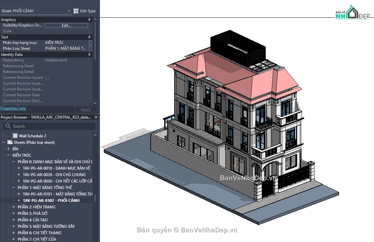
Task: Click the Bản Vẽ Nhà Đẹp logo
Action: click(x=353, y=12)
